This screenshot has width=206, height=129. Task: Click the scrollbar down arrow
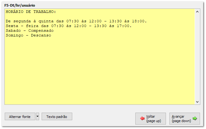[197, 102]
